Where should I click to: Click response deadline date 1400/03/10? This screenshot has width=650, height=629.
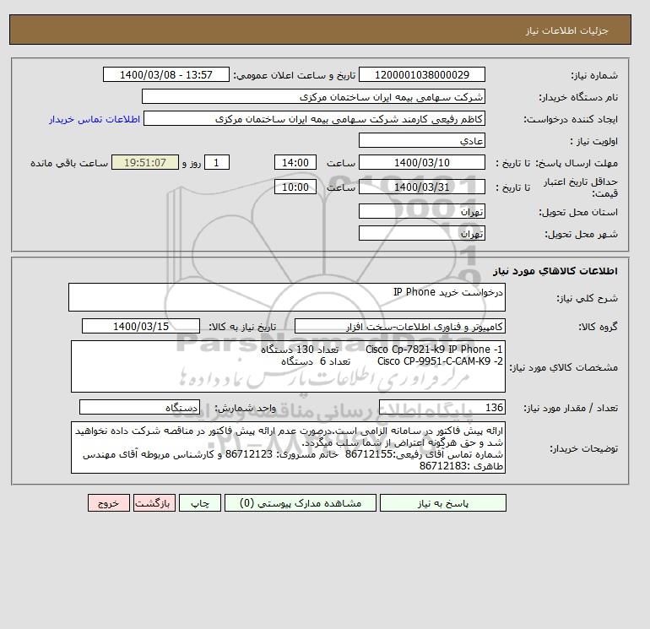421,163
